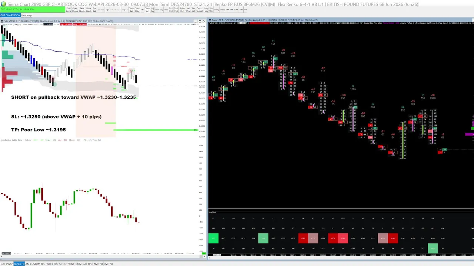Click the Find Symbol toolbar button

(x=69, y=10)
